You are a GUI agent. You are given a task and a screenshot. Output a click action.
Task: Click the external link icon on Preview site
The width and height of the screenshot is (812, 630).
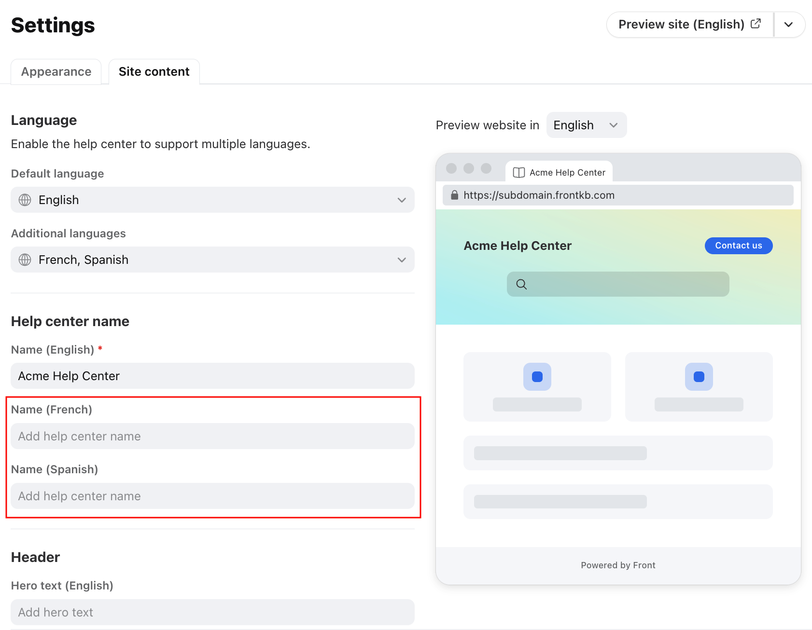(x=756, y=24)
